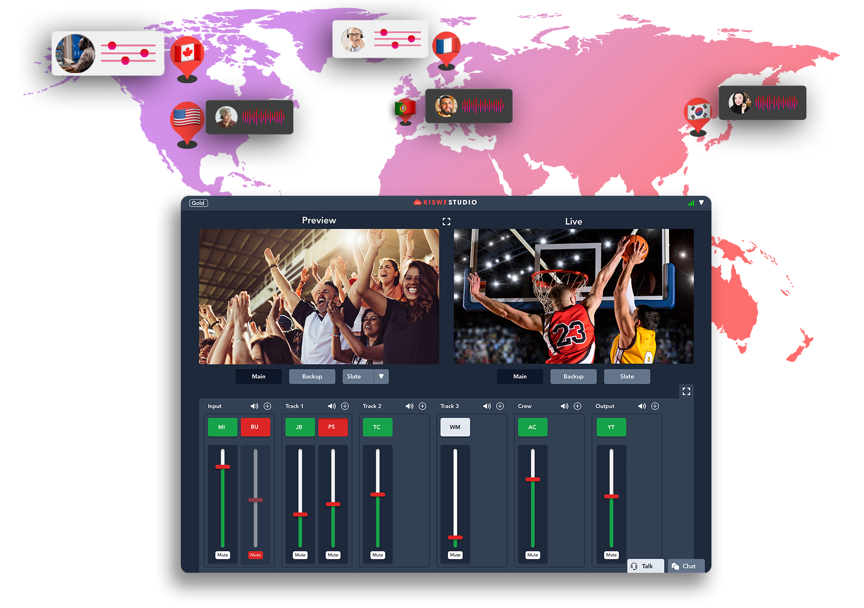Viewport: 864px width, 608px height.
Task: Click the AC crew volume fader handle
Action: tap(533, 479)
